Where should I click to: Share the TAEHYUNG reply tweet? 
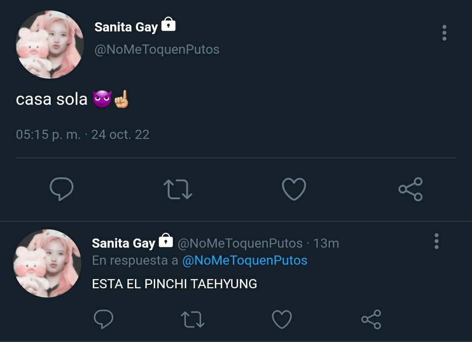tap(371, 319)
